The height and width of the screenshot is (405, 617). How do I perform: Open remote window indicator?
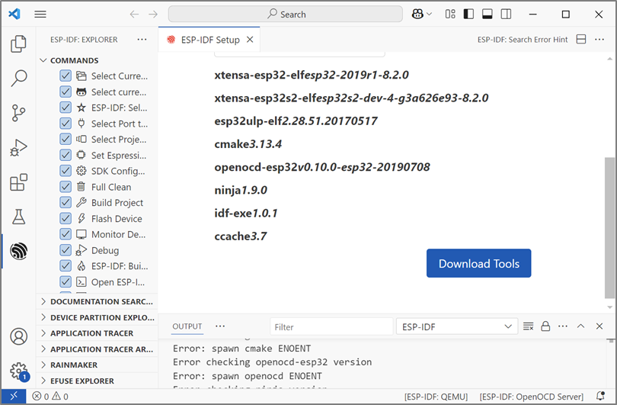[x=14, y=396]
